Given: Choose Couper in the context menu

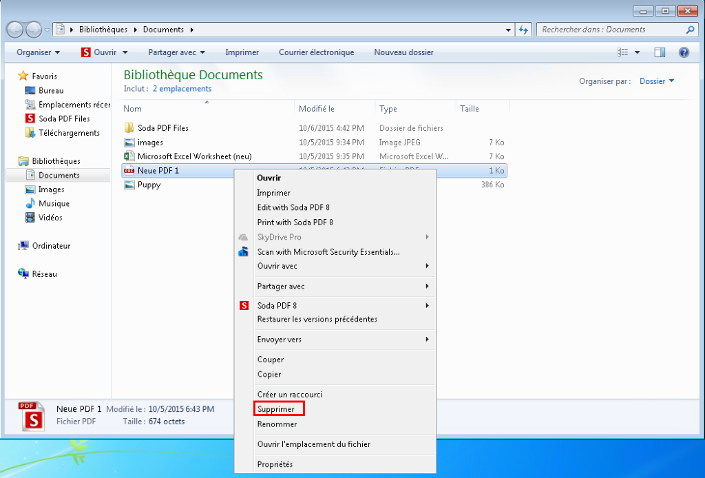Looking at the screenshot, I should 270,360.
